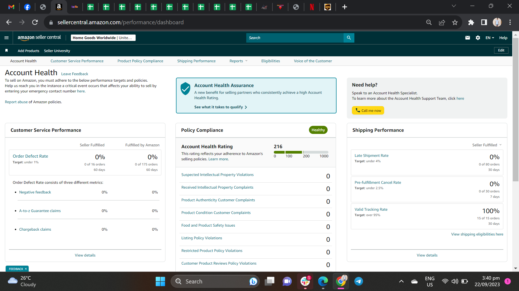519x291 pixels.
Task: Click the Windows taskbar search box
Action: pos(215,281)
